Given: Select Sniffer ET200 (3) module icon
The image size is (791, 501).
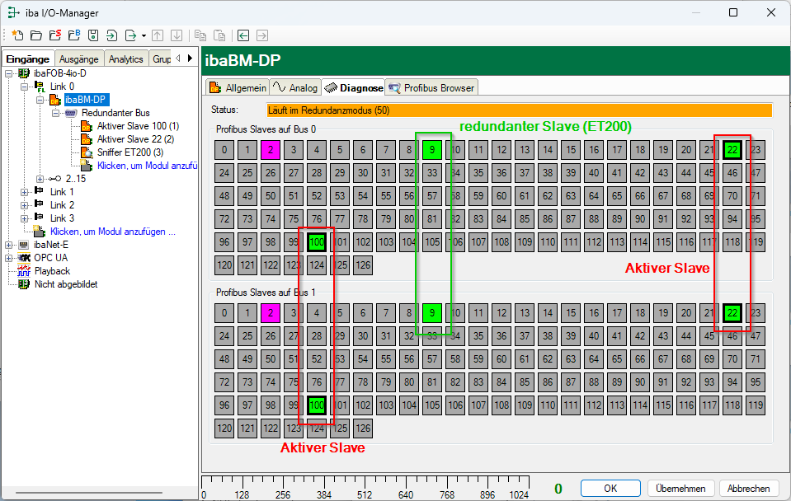Looking at the screenshot, I should point(87,152).
